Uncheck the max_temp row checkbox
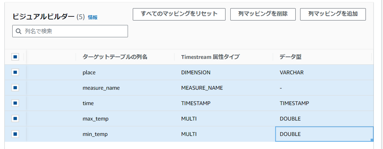The width and height of the screenshot is (383, 149). click(x=15, y=119)
